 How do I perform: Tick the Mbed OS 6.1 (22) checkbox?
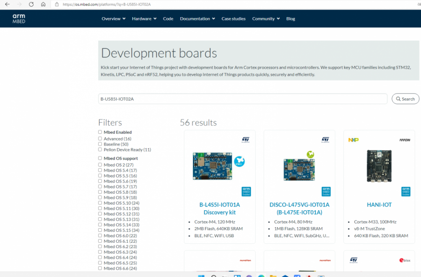point(100,241)
